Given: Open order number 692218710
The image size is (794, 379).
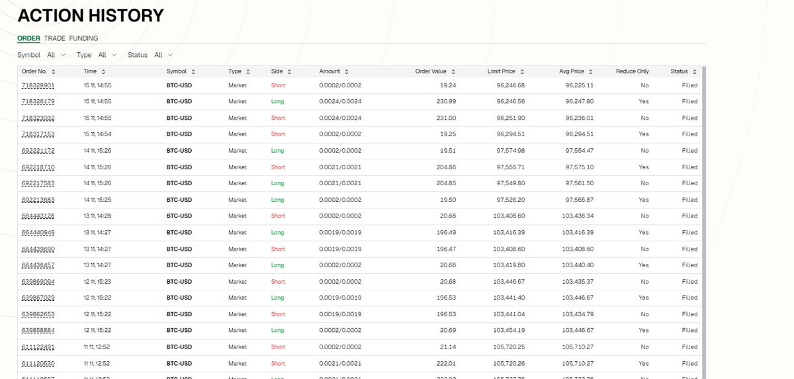Looking at the screenshot, I should [38, 167].
